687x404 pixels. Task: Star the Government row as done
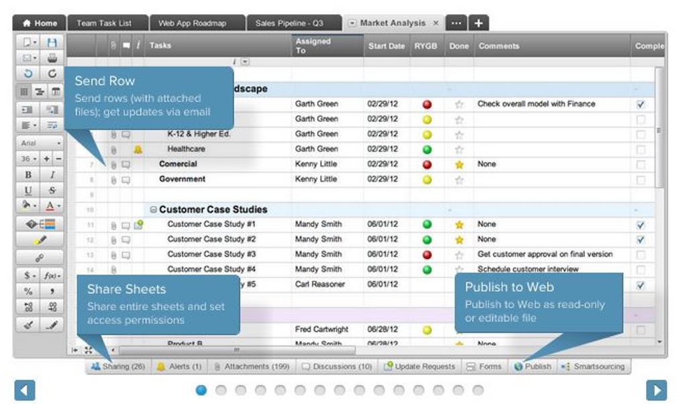coord(459,180)
